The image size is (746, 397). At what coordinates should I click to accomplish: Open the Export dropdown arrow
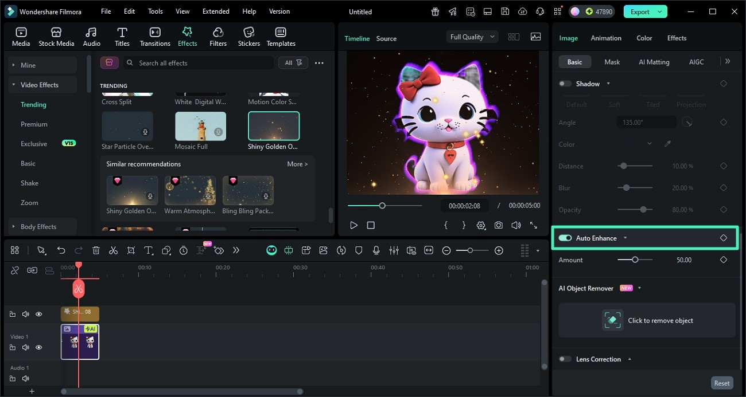[660, 11]
